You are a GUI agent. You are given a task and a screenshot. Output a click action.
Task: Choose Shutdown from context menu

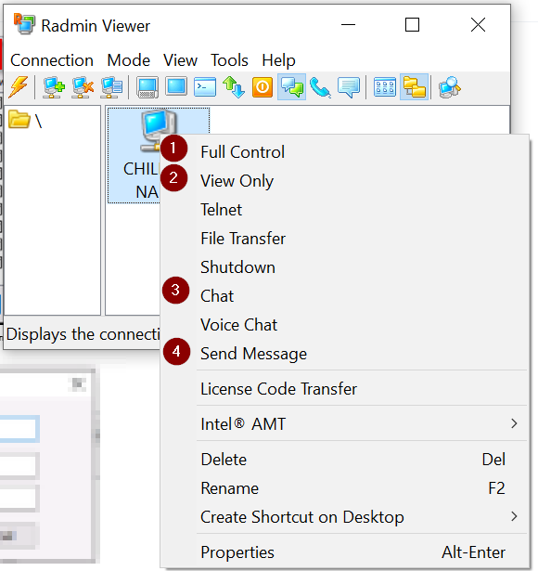(344, 266)
